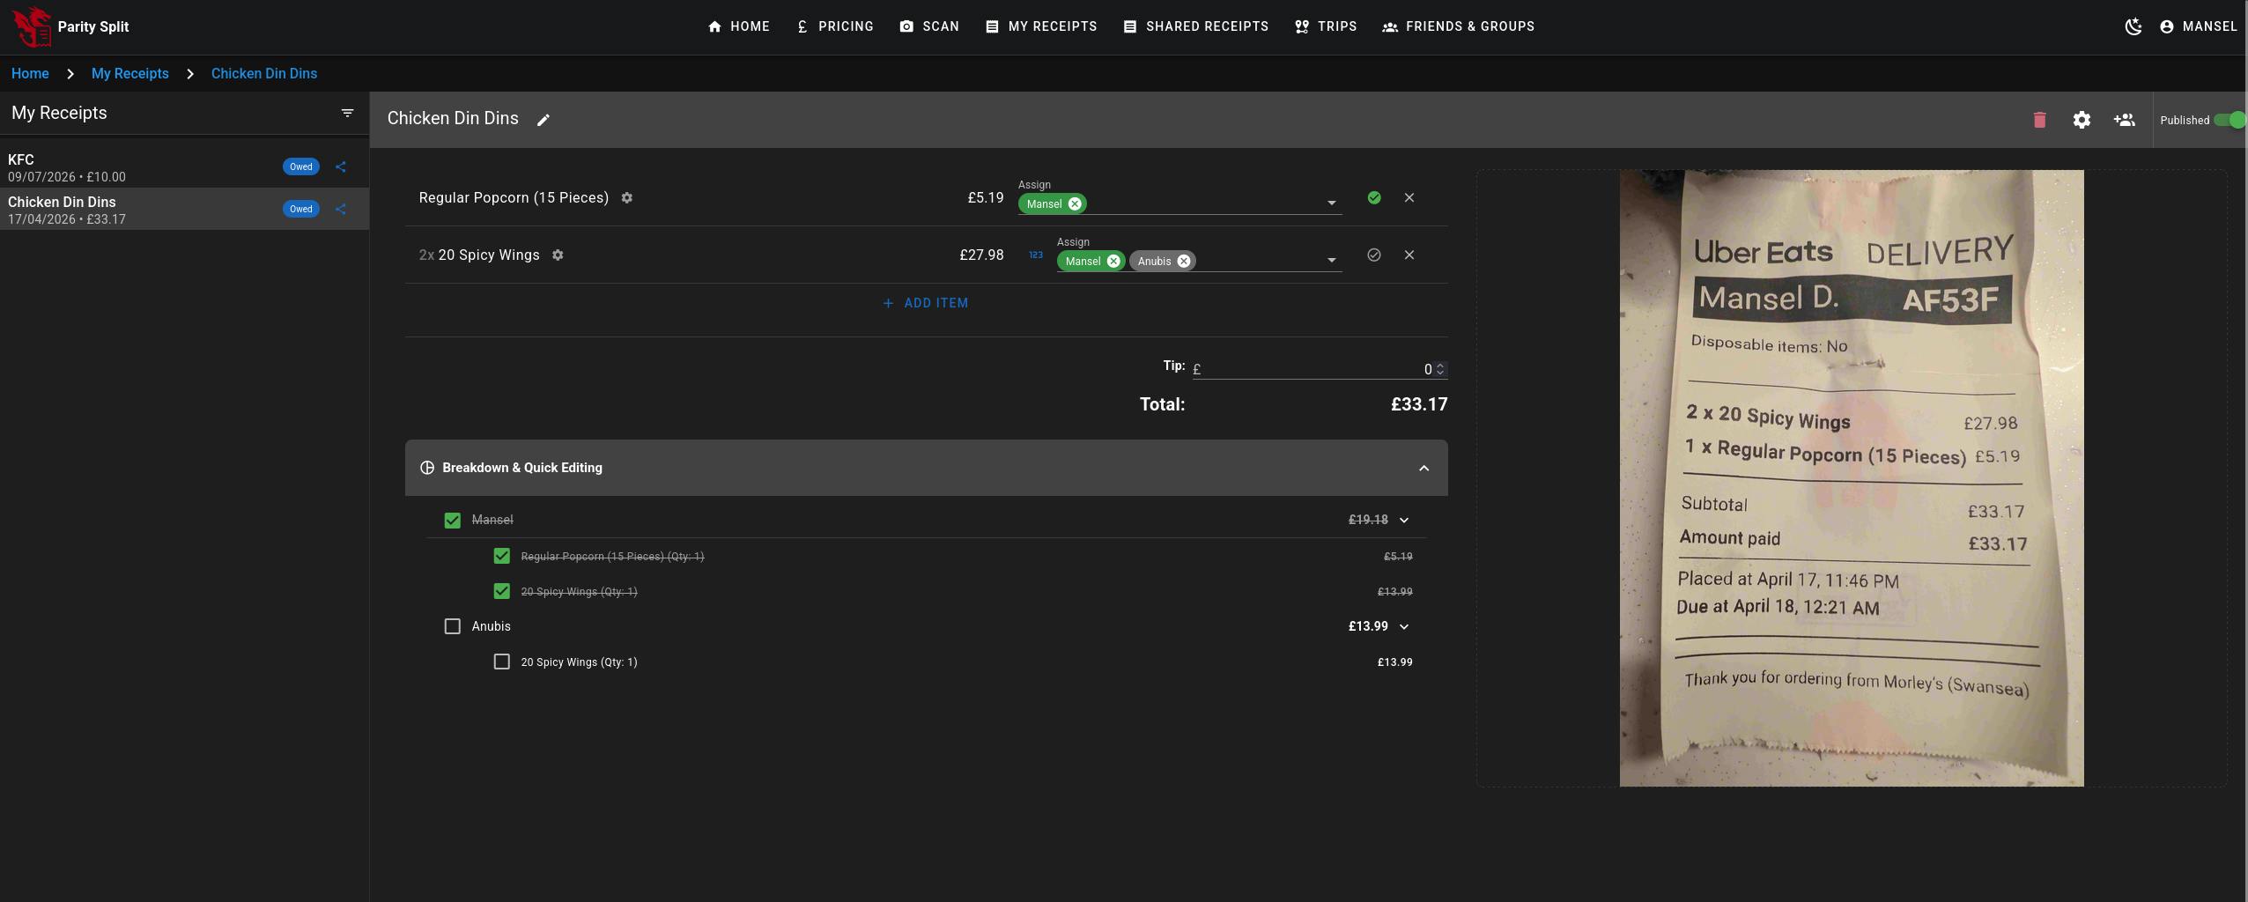
Task: Open My Receipts in navigation bar
Action: tap(1041, 26)
